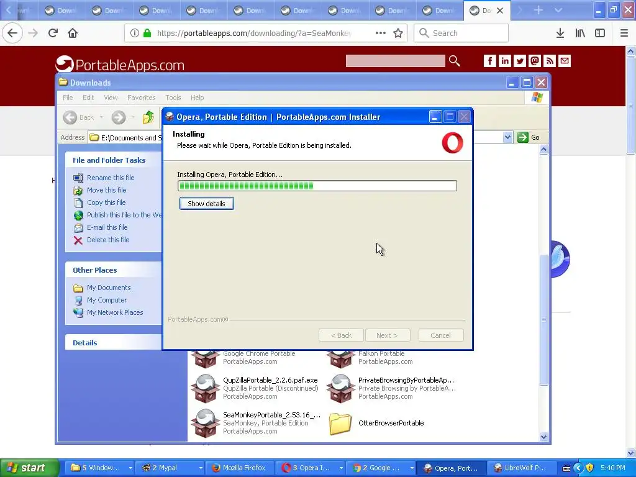
Task: Click Copy this file link
Action: [106, 202]
